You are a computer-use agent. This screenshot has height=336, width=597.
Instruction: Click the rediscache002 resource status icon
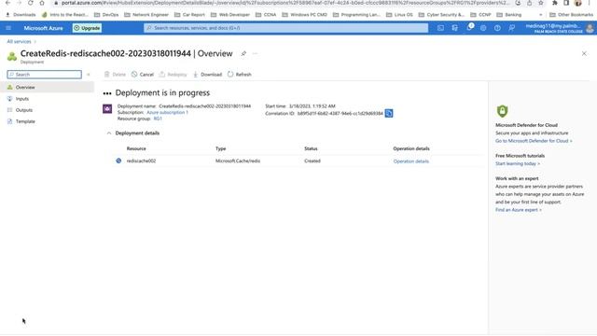pyautogui.click(x=118, y=161)
